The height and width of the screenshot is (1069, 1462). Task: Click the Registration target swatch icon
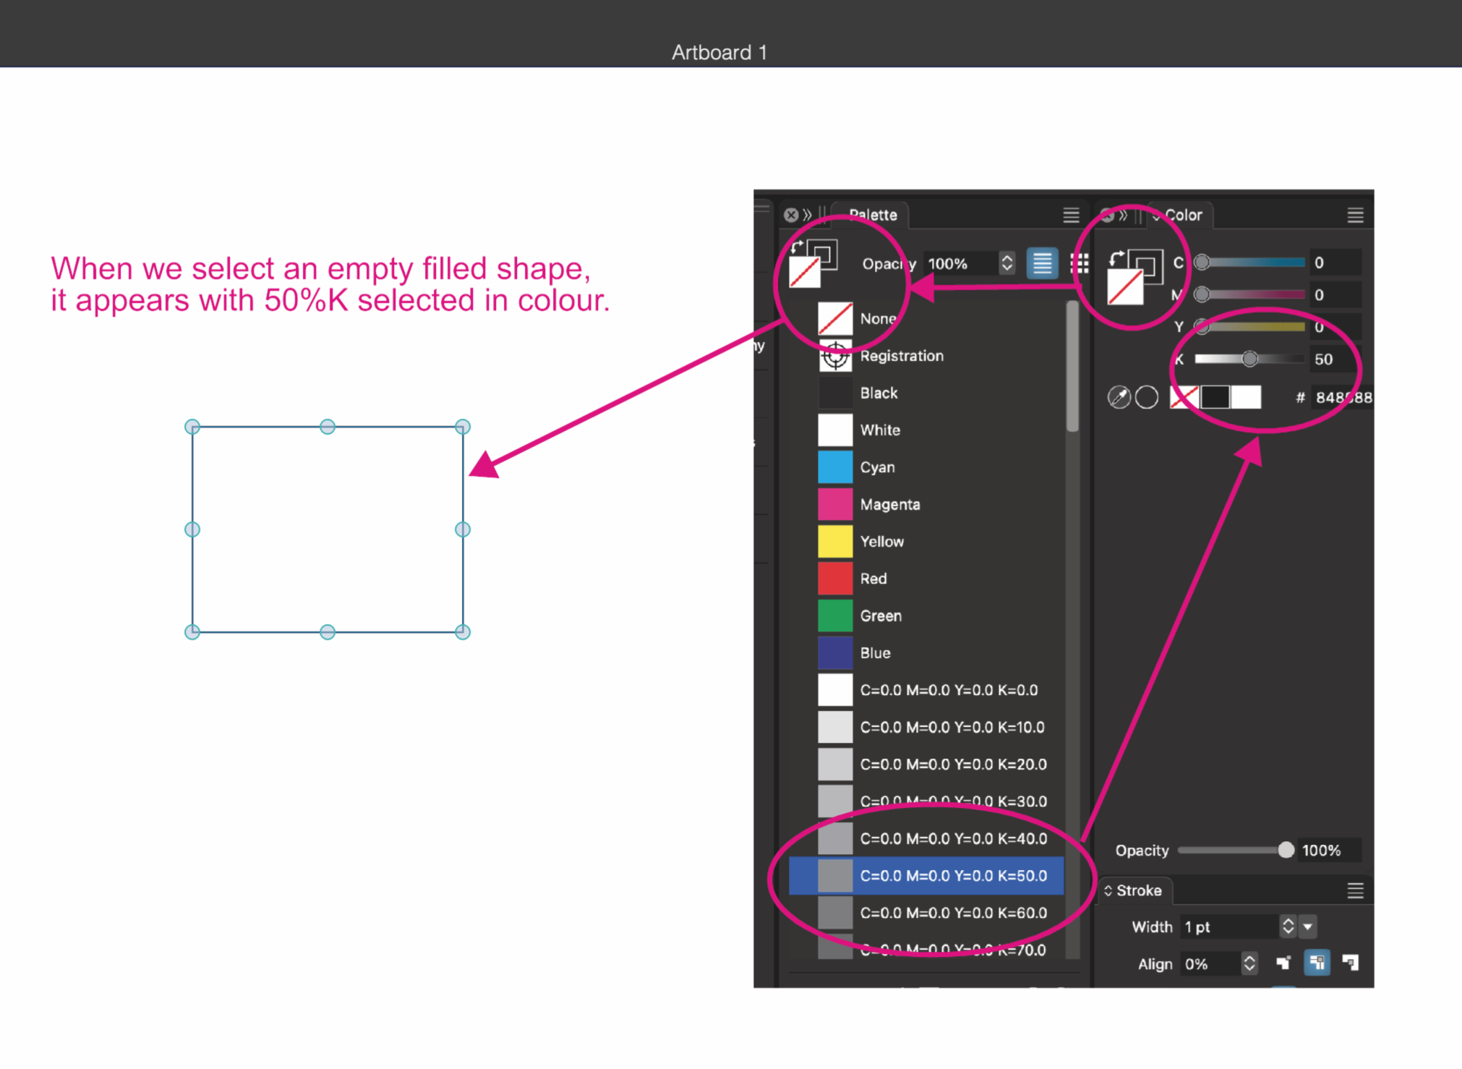(x=835, y=356)
